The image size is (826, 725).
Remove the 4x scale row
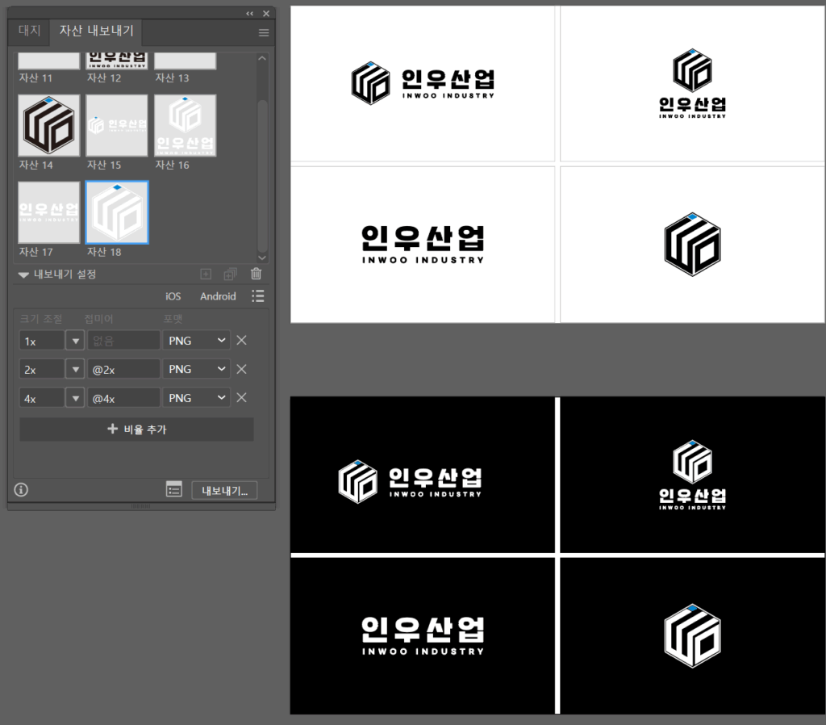(242, 397)
